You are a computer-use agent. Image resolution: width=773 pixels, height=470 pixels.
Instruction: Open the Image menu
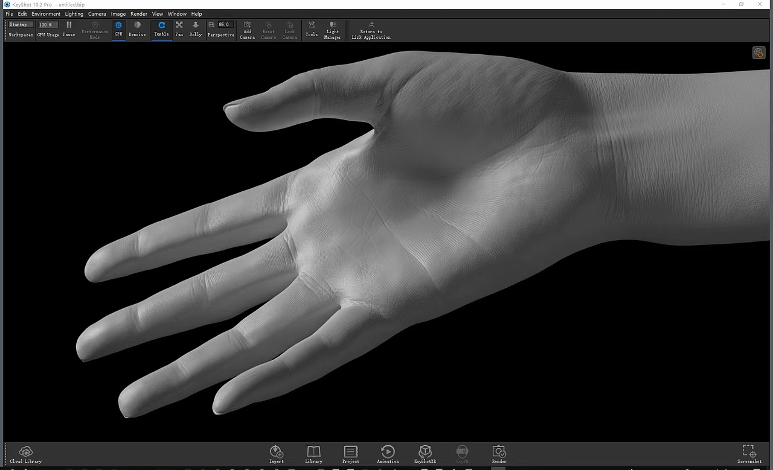pyautogui.click(x=118, y=14)
